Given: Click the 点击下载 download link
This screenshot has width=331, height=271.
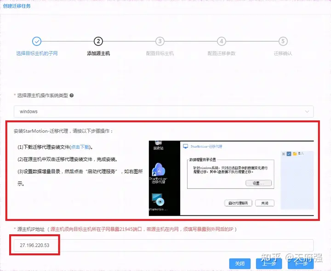Looking at the screenshot, I should [x=80, y=147].
